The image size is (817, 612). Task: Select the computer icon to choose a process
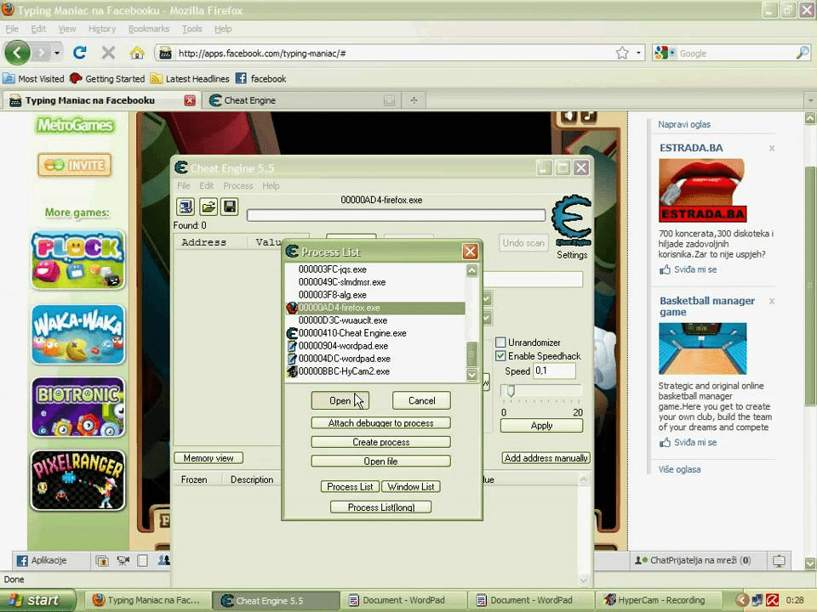coord(186,207)
